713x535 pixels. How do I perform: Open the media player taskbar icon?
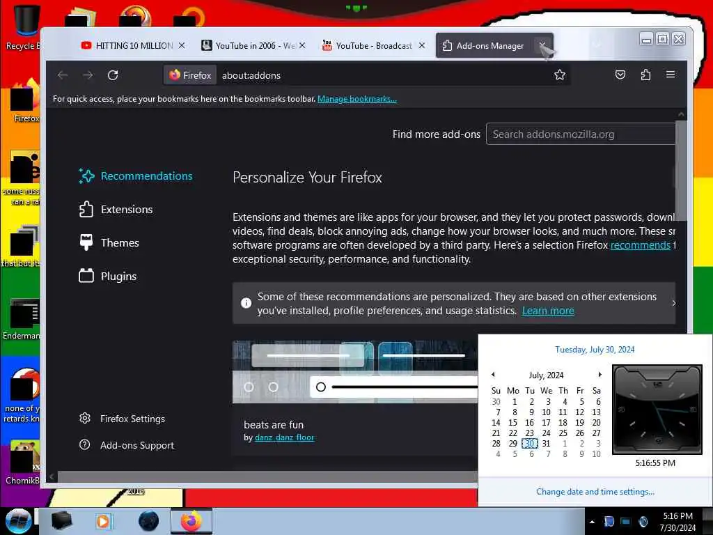point(103,521)
